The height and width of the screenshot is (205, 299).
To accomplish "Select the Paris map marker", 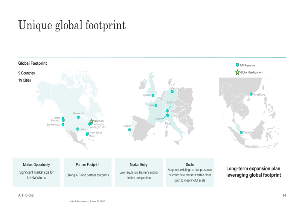I will point(156,105).
